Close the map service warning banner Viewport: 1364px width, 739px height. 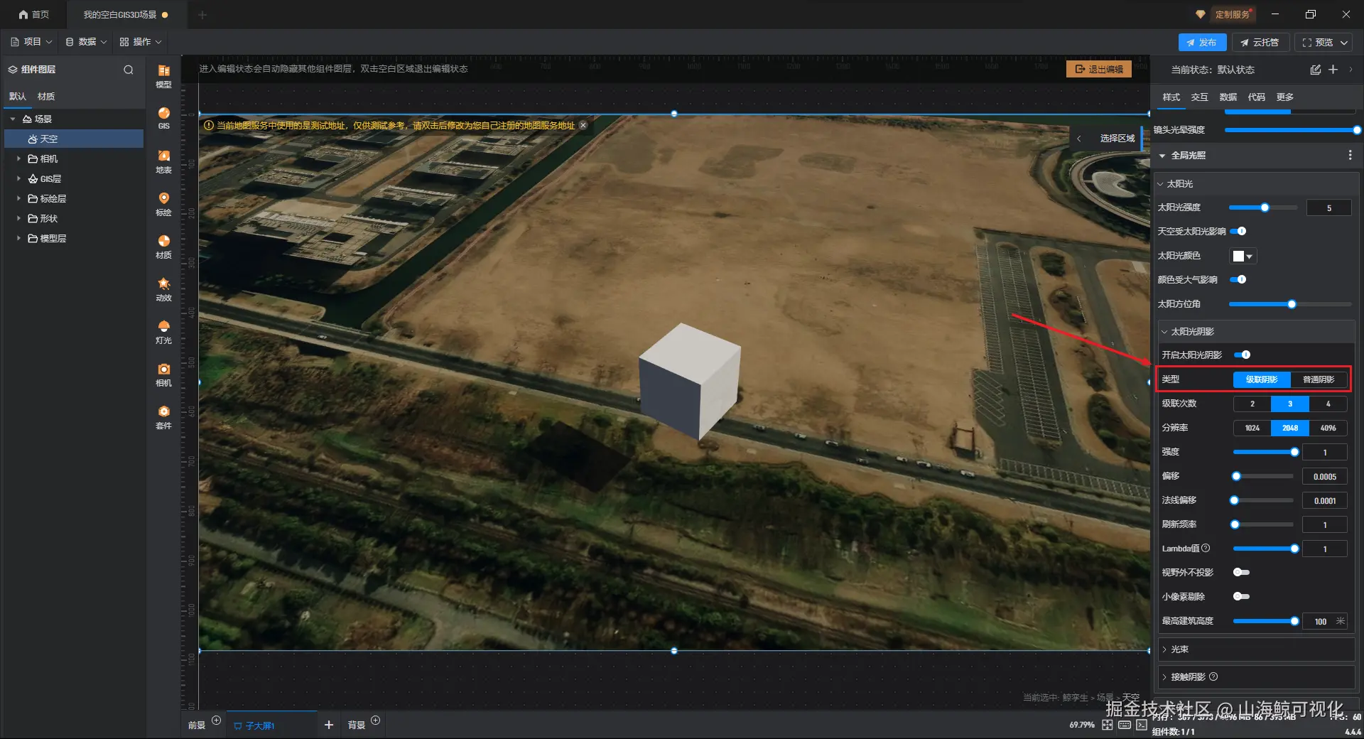click(583, 125)
